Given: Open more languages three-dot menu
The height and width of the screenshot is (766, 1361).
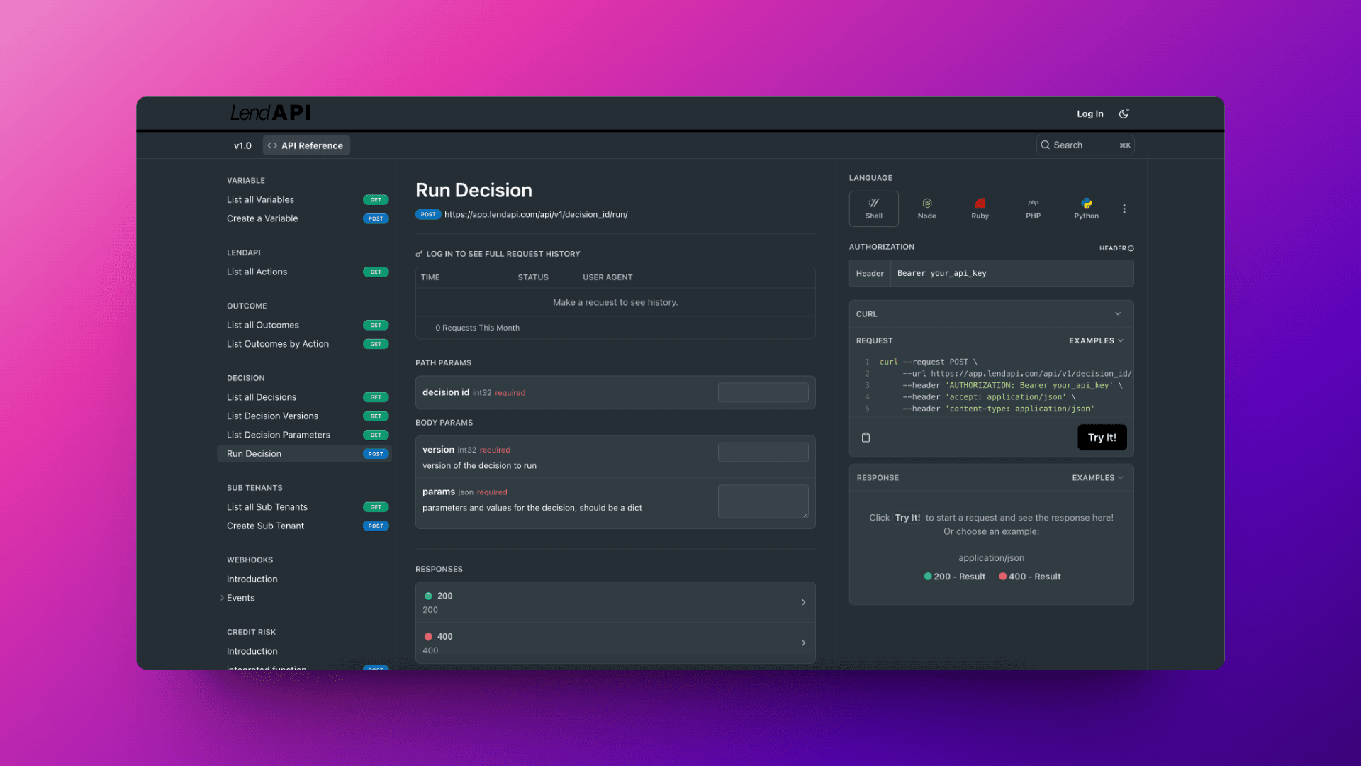Looking at the screenshot, I should click(x=1124, y=209).
